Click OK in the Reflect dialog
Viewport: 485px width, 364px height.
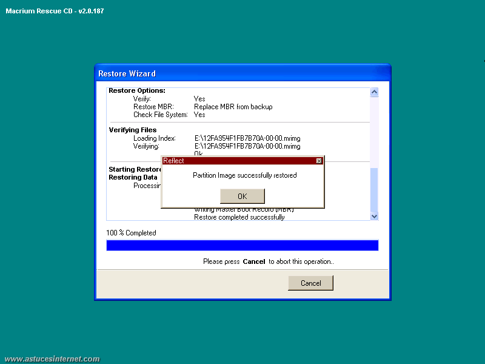coord(242,196)
